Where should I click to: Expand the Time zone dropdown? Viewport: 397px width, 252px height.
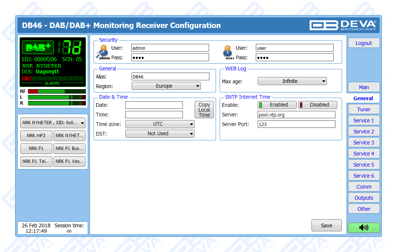160,125
